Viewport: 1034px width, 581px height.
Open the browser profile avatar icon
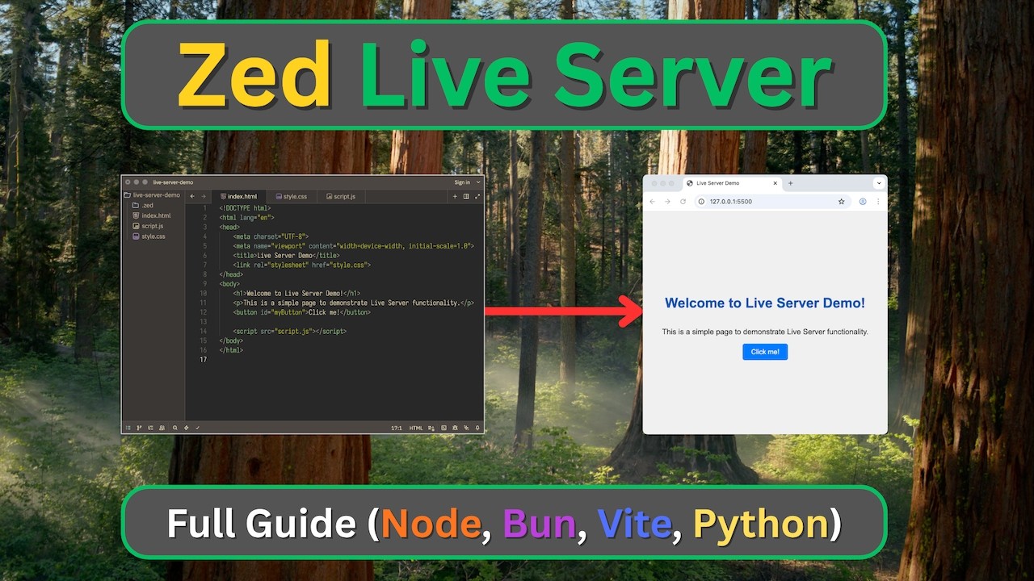coord(863,202)
